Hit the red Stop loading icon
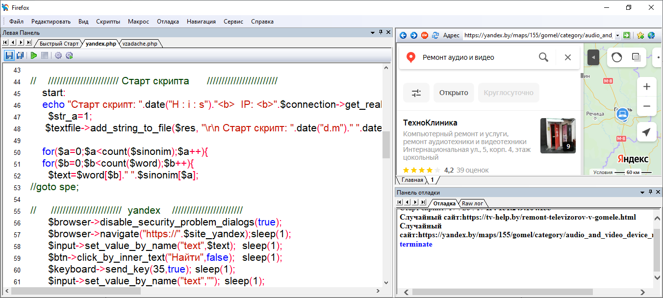The height and width of the screenshot is (298, 663). [425, 35]
